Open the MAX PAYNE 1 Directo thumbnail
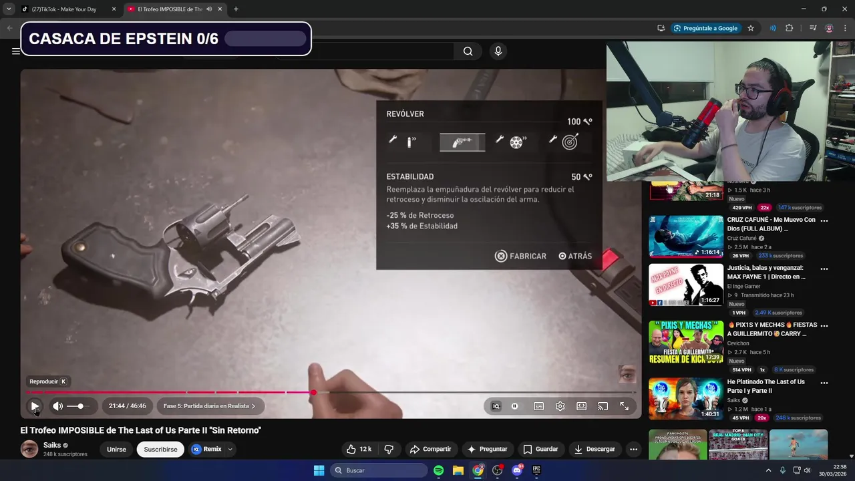 686,285
